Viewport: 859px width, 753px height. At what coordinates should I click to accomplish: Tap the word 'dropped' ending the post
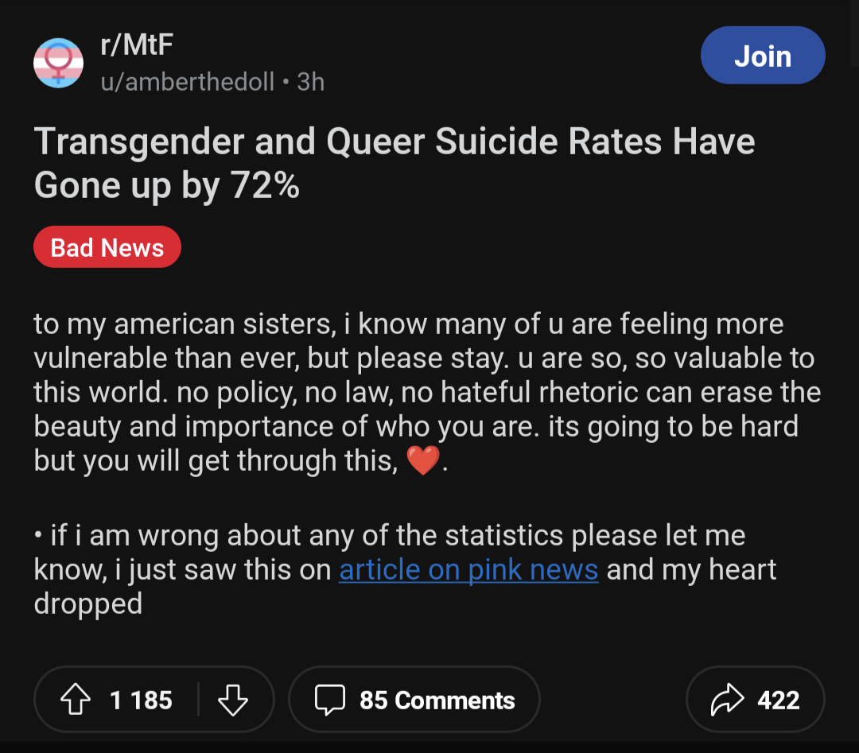pos(87,604)
